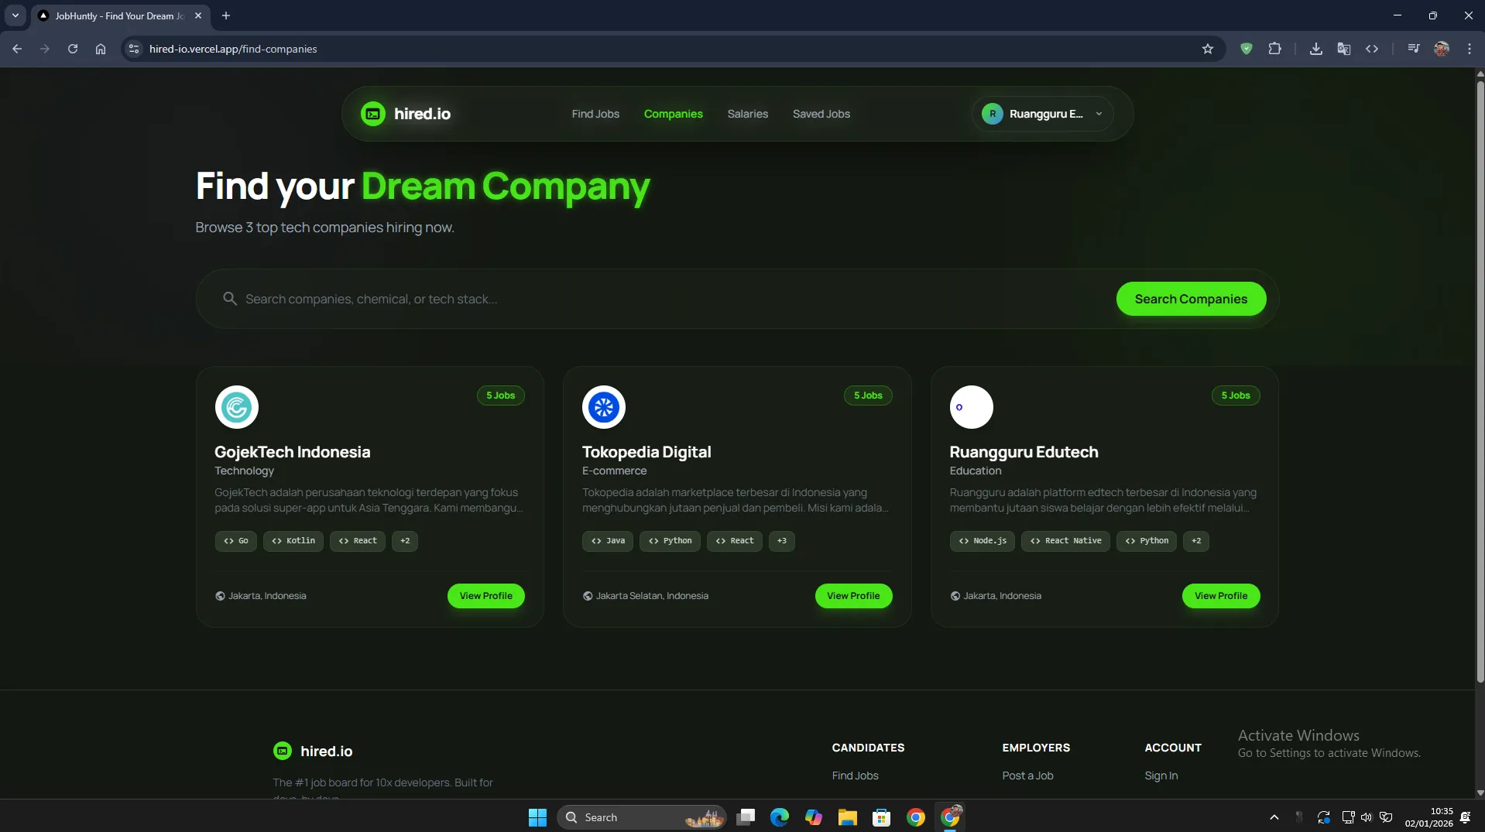Viewport: 1485px width, 832px height.
Task: Open the Windows Start menu
Action: pos(537,817)
